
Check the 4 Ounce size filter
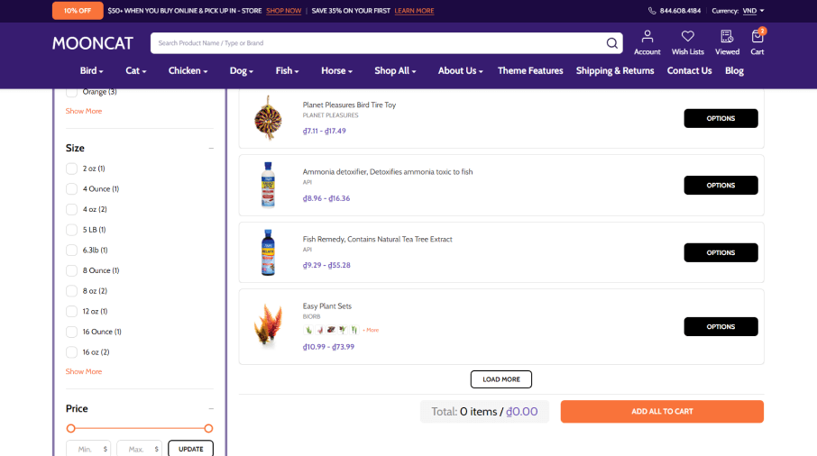click(x=71, y=189)
